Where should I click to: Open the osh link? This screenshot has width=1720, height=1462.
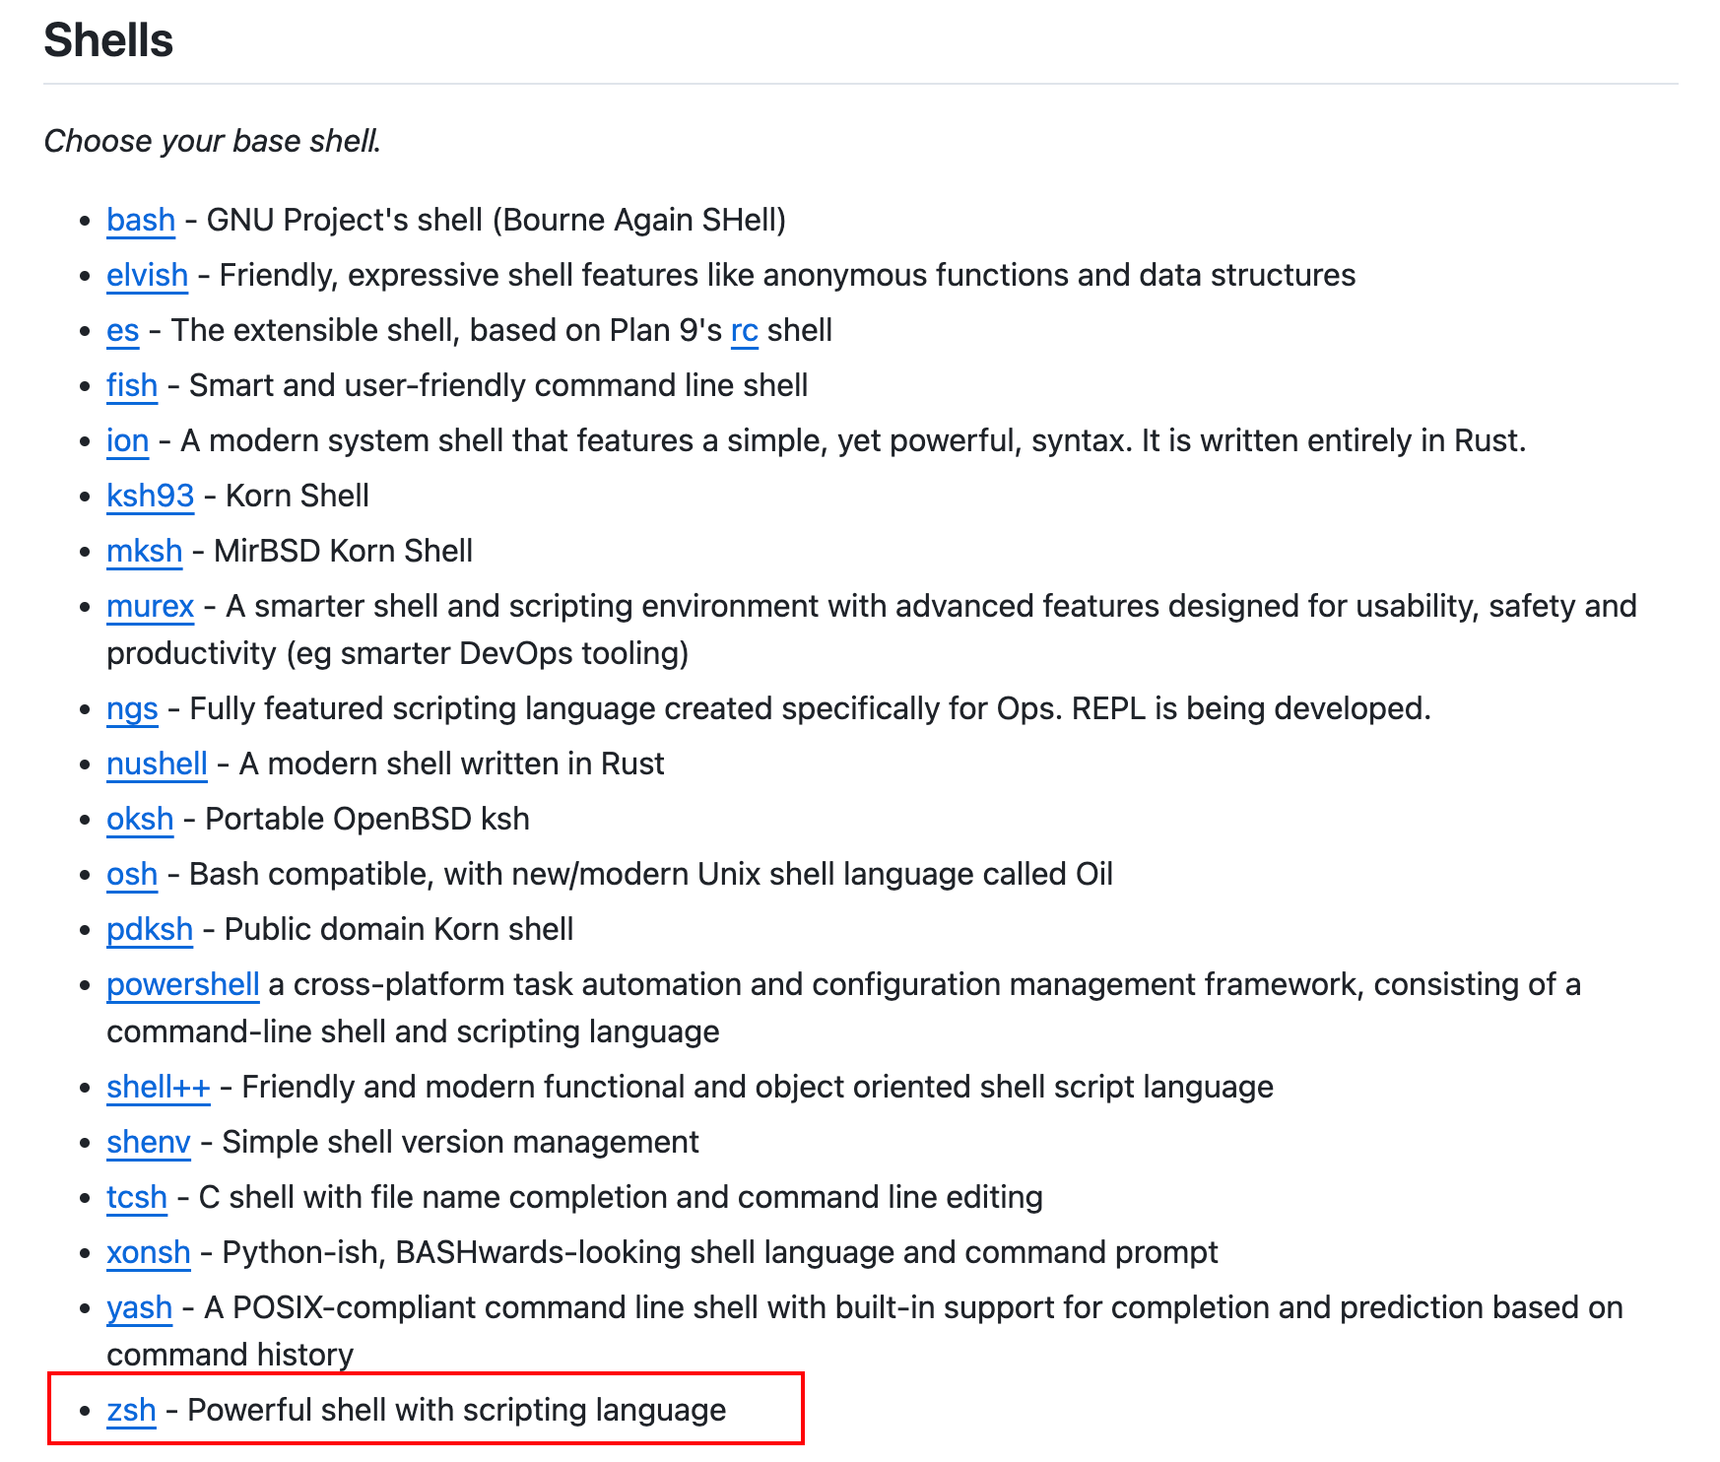pyautogui.click(x=132, y=874)
